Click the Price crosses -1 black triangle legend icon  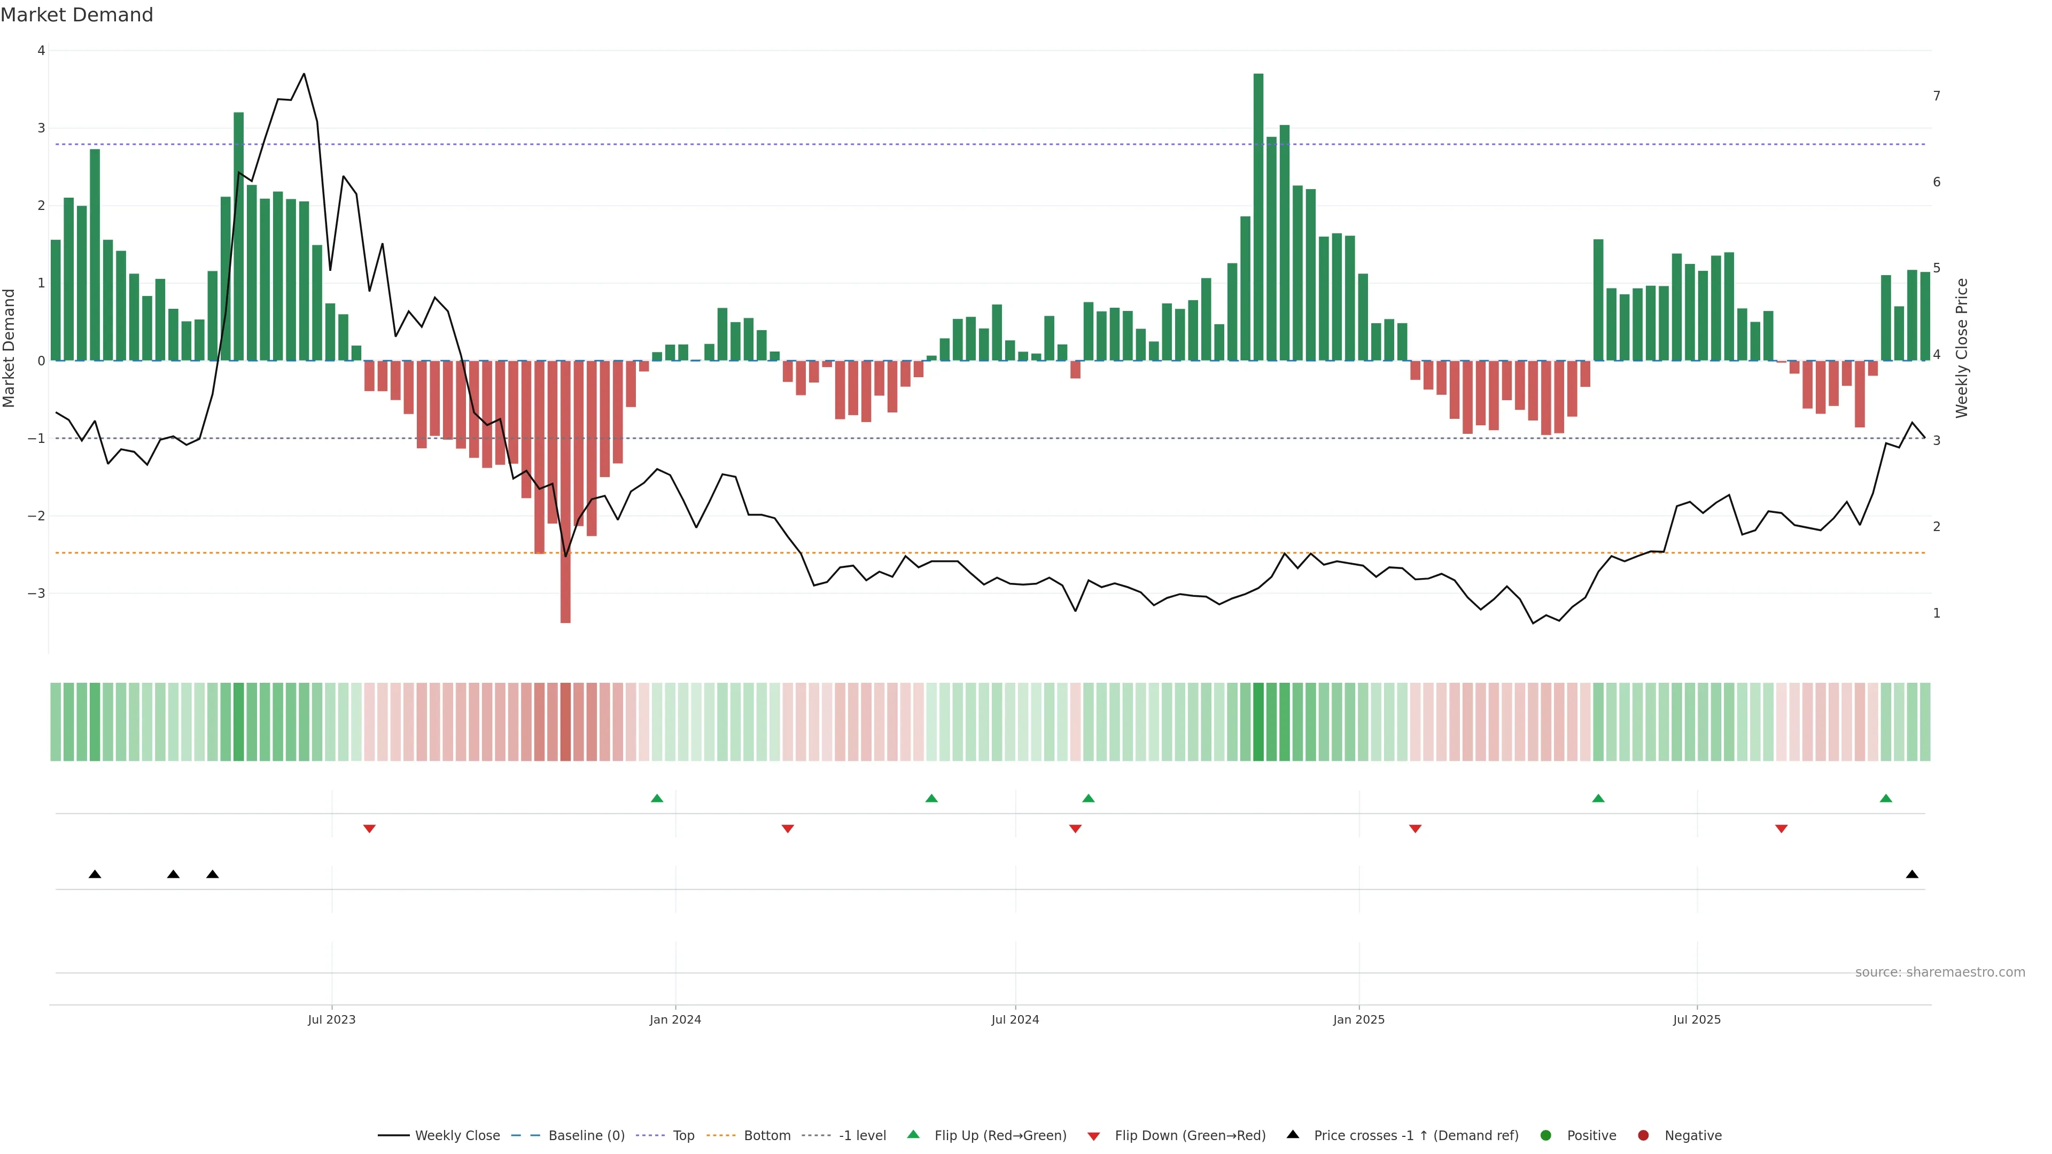tap(1293, 1135)
